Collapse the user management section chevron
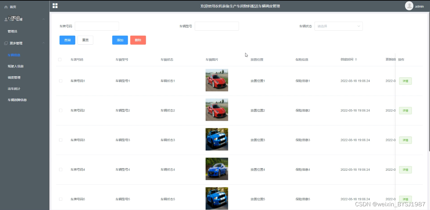The width and height of the screenshot is (430, 210). pyautogui.click(x=44, y=19)
